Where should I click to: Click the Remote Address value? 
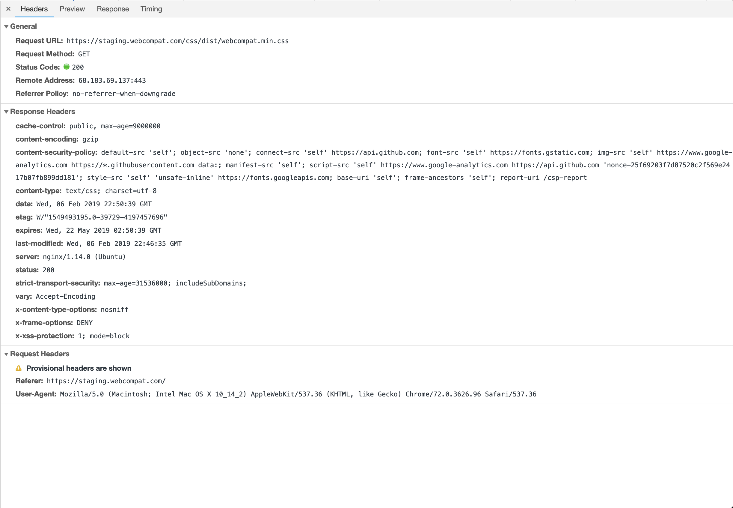click(112, 81)
